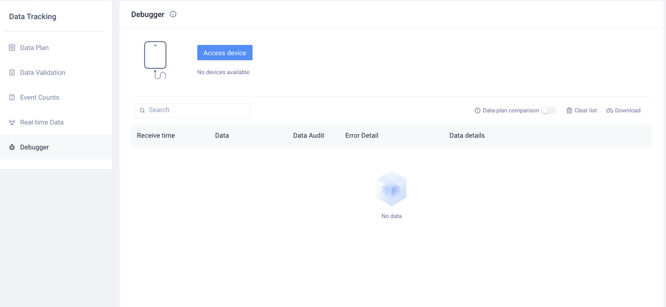The width and height of the screenshot is (666, 307).
Task: Go to Real-time Data in the sidebar
Action: (x=42, y=122)
